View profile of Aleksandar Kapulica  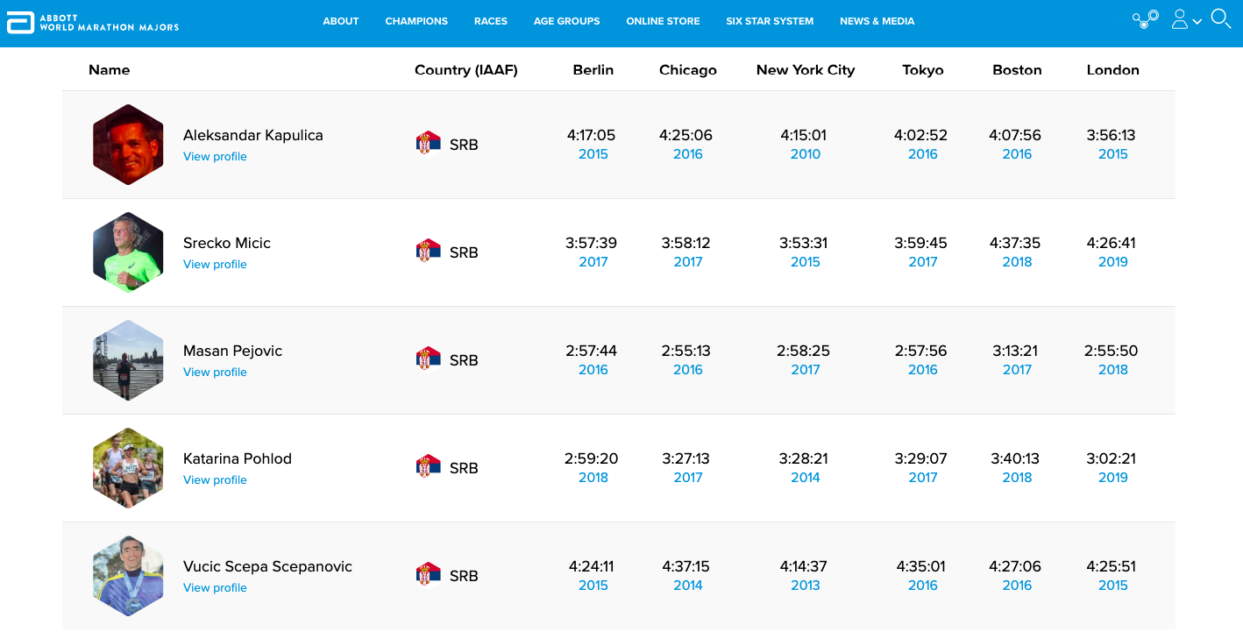tap(215, 157)
